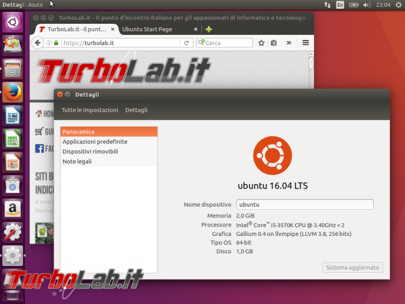Click the Cerca search box
Image resolution: width=405 pixels, height=304 pixels.
click(224, 43)
